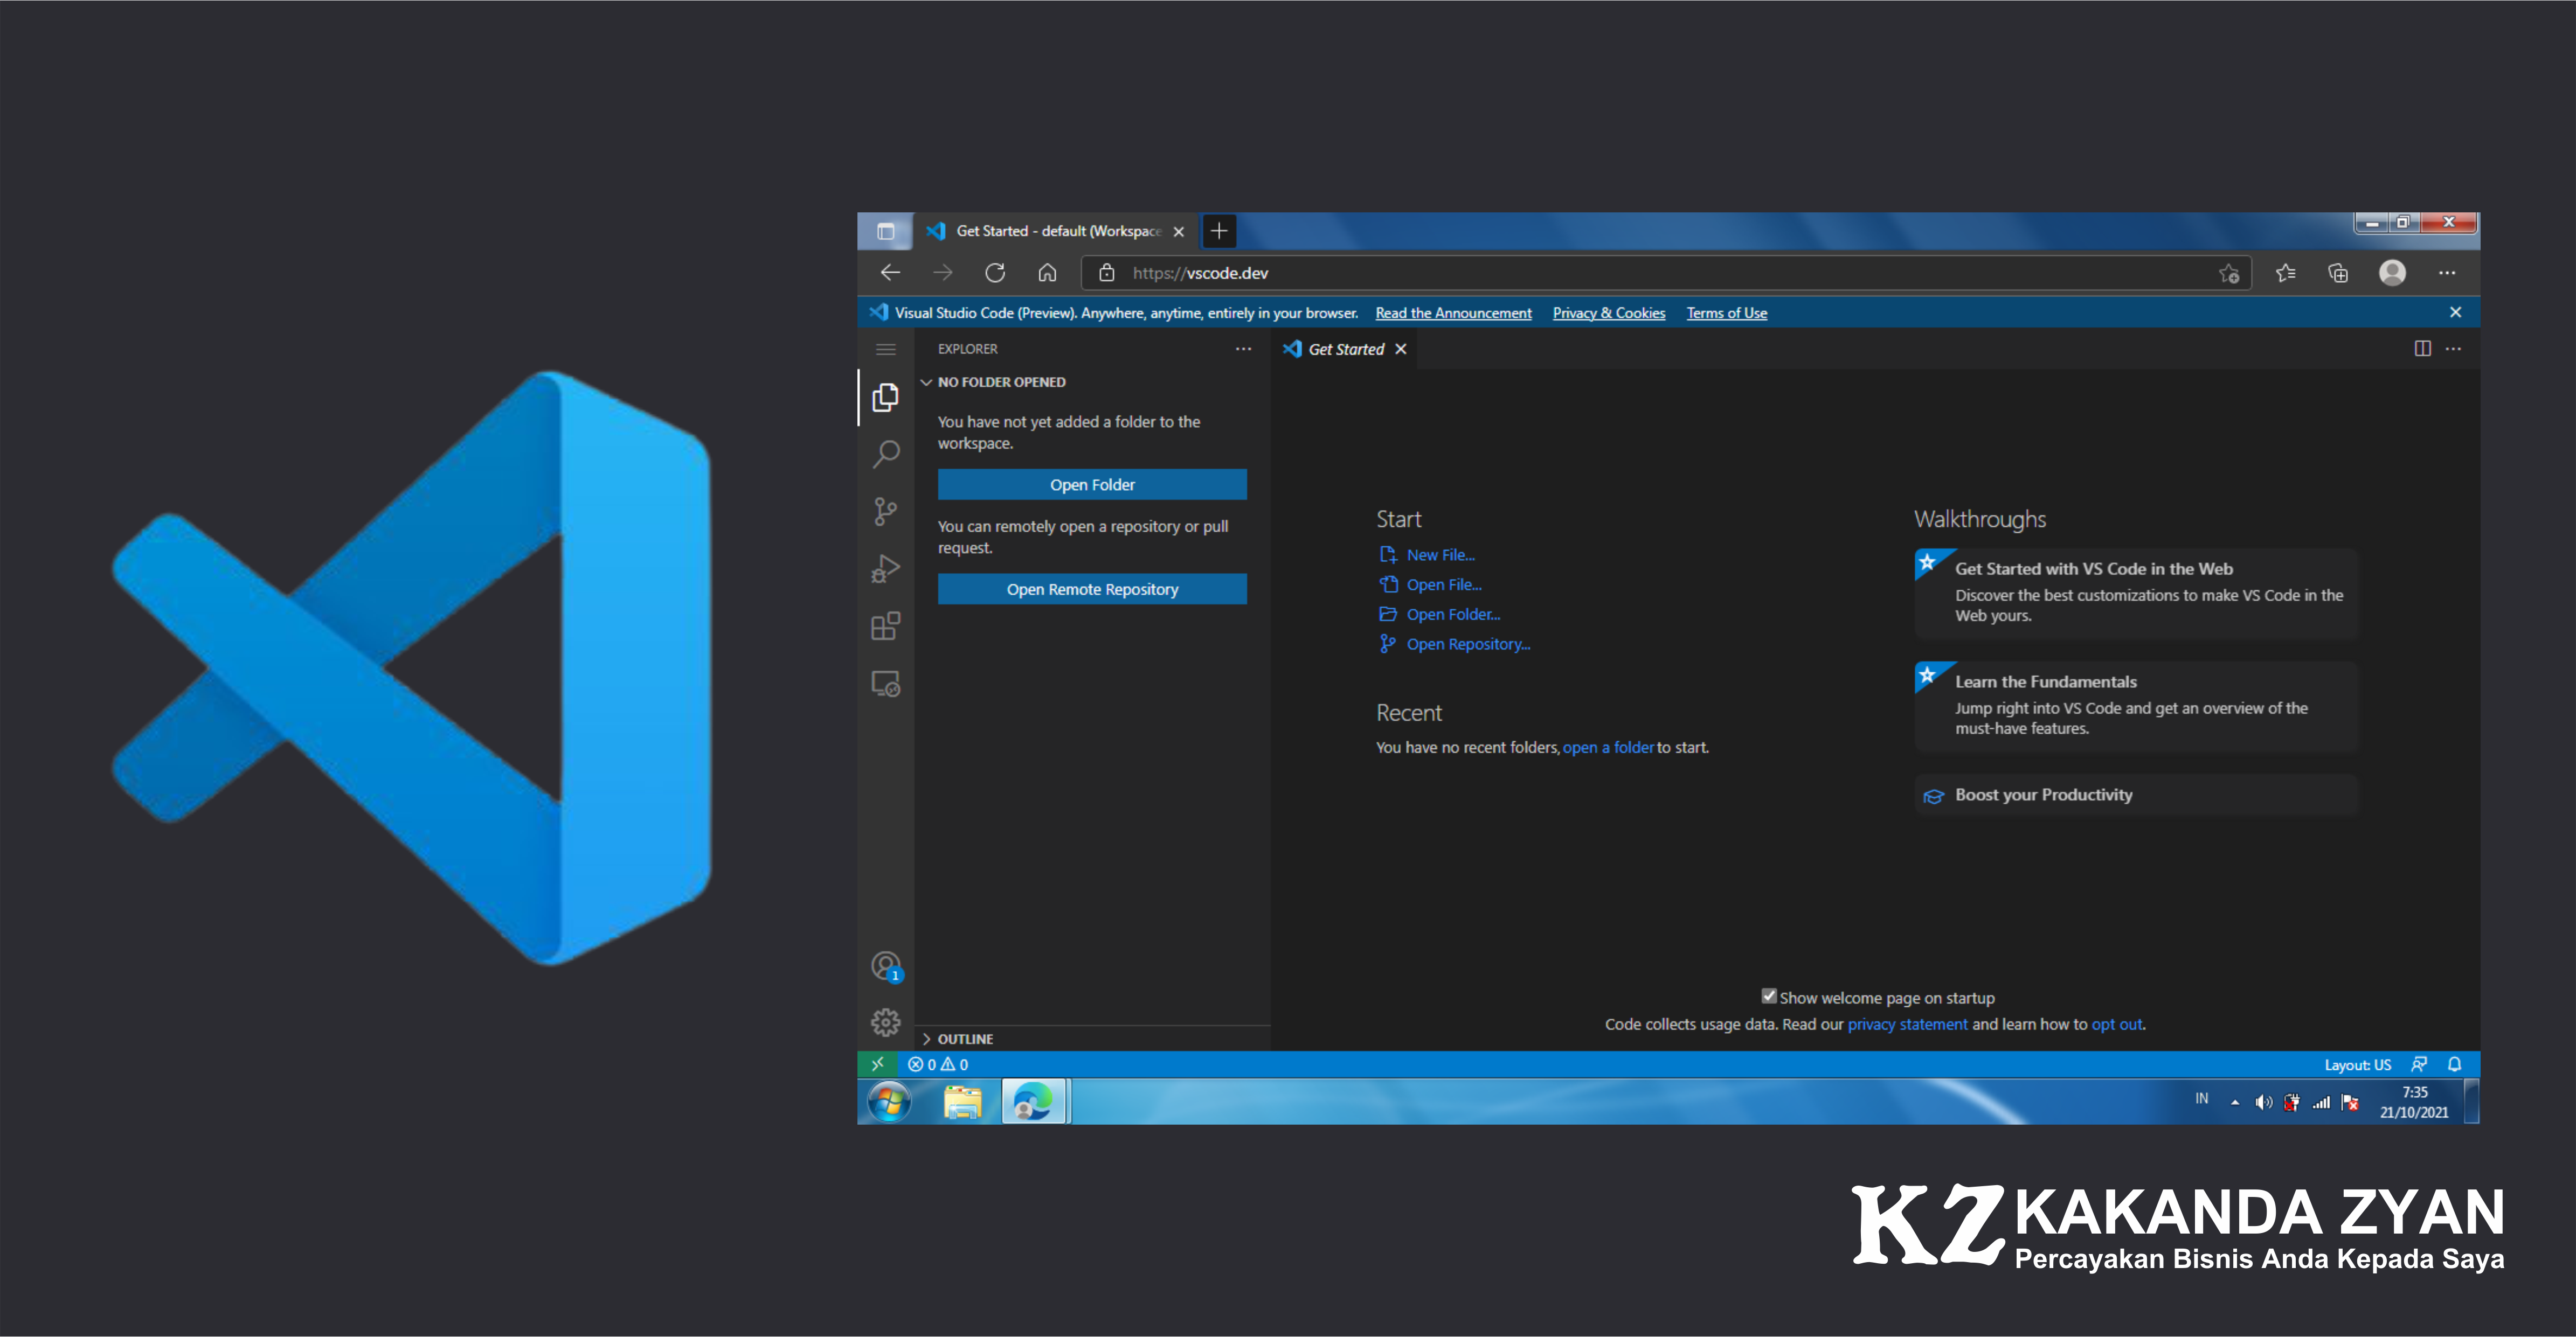Click the Open Remote Repository button
The height and width of the screenshot is (1337, 2576).
click(x=1092, y=589)
